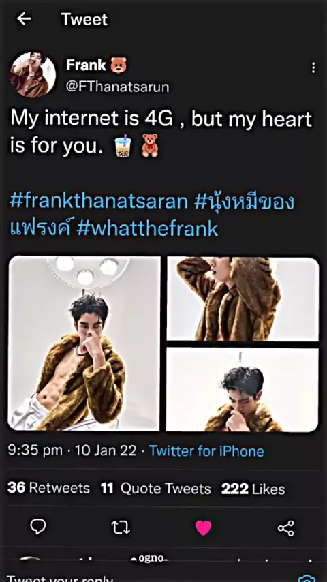
Task: Open the #นุ้งหมีของแฟรงค์ hashtag
Action: point(152,215)
